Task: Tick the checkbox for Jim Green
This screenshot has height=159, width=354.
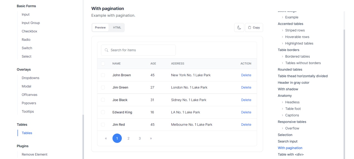Action: pos(103,87)
